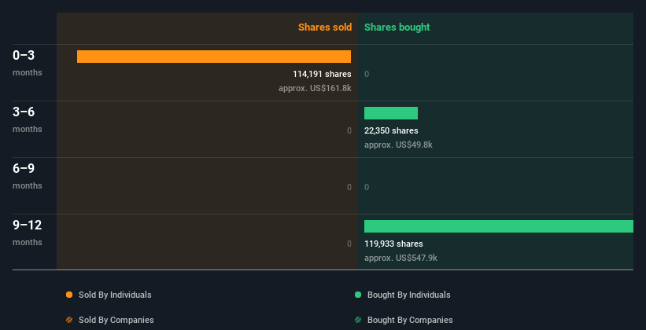
Task: Select the Sold By Companies legend label
Action: pyautogui.click(x=116, y=320)
